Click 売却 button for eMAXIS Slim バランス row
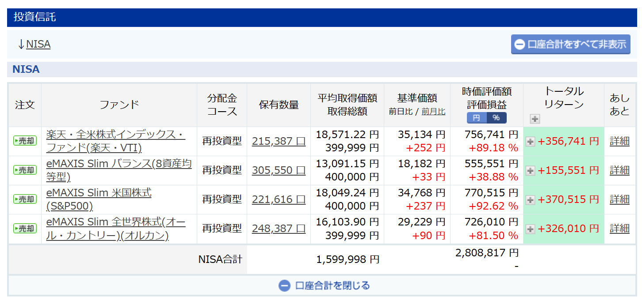Image resolution: width=642 pixels, height=300 pixels. tap(25, 170)
